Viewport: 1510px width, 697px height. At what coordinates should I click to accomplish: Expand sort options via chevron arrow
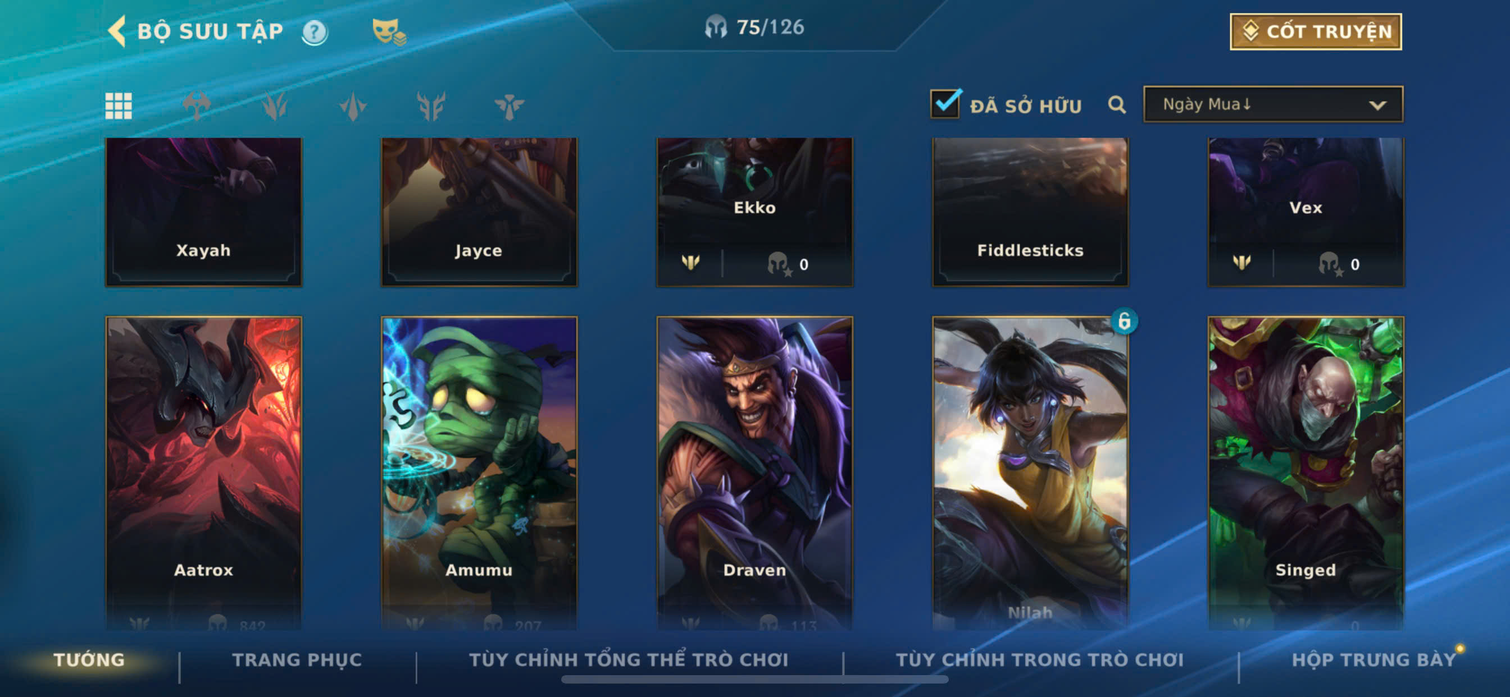coord(1377,106)
